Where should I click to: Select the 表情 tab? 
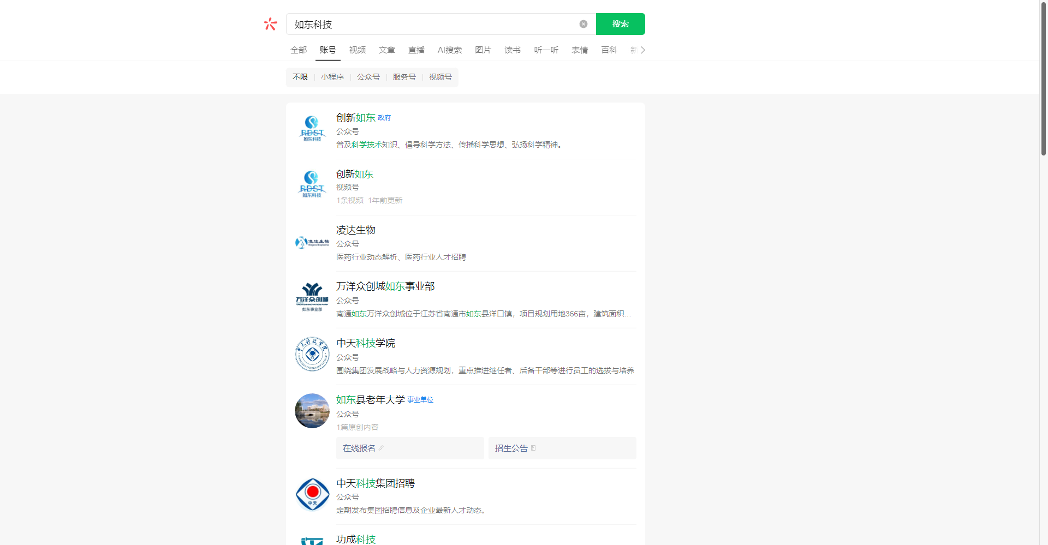[580, 50]
